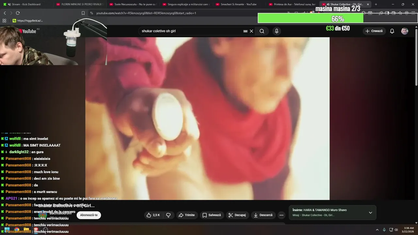Clip the video with Decupaj
Viewport: 418px width, 235px height.
pos(237,215)
